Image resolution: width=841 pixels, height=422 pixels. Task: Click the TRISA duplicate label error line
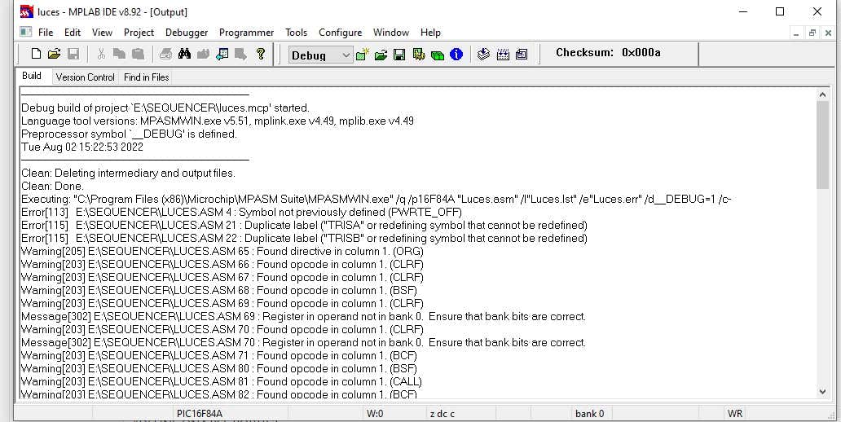(x=304, y=225)
